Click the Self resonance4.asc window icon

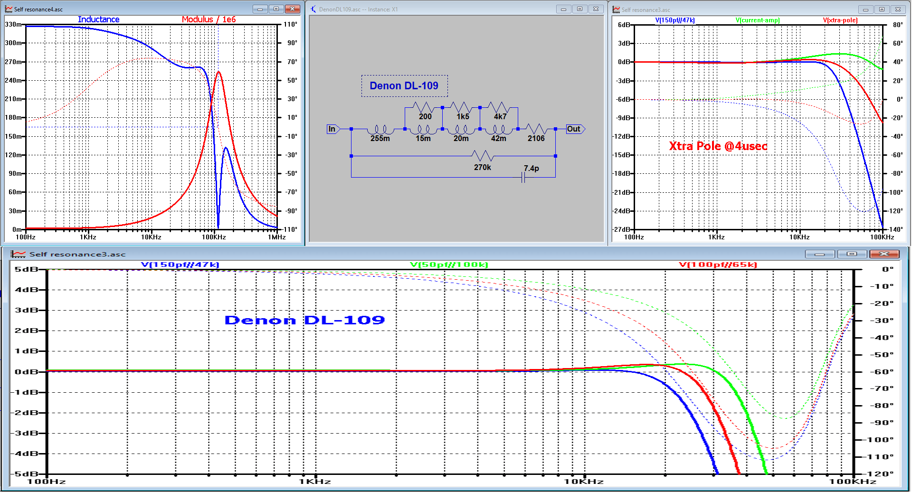(x=9, y=9)
